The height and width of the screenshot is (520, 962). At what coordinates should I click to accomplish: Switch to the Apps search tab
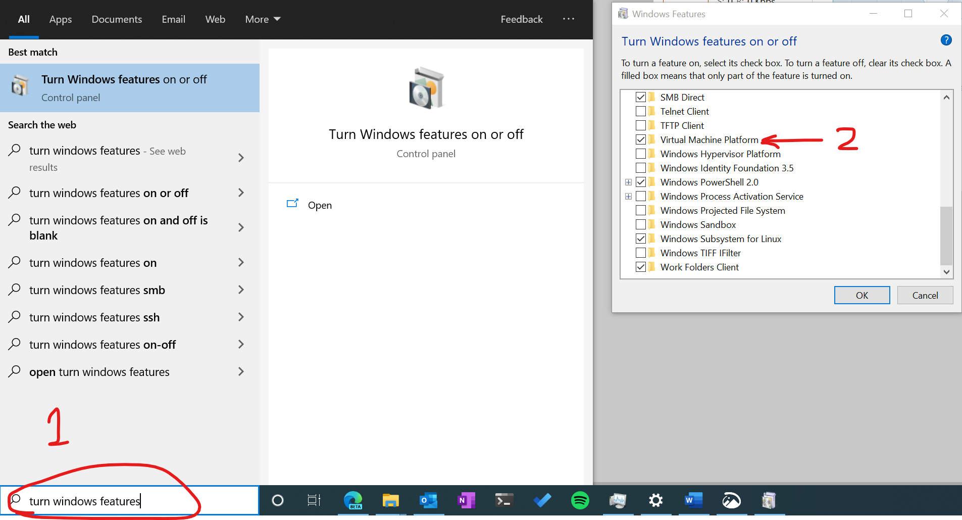click(61, 19)
